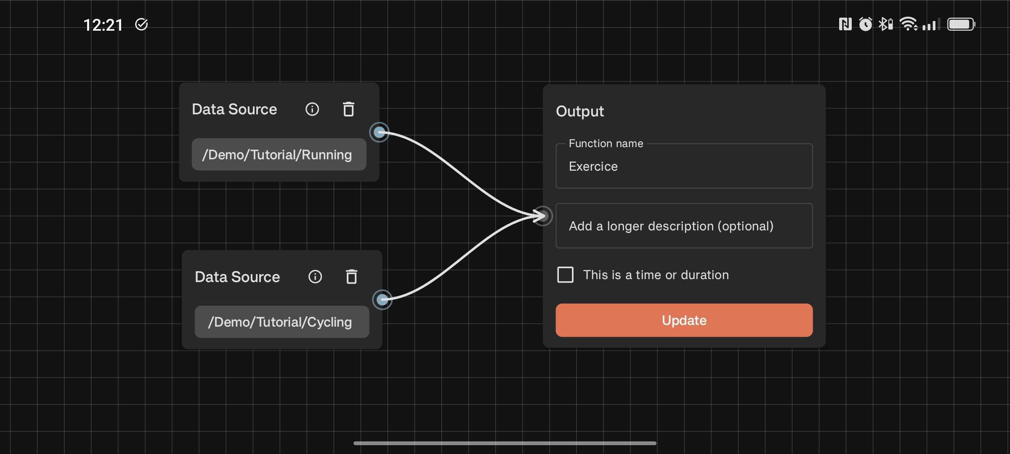Click the Wi-Fi status icon
The height and width of the screenshot is (454, 1010).
click(910, 24)
